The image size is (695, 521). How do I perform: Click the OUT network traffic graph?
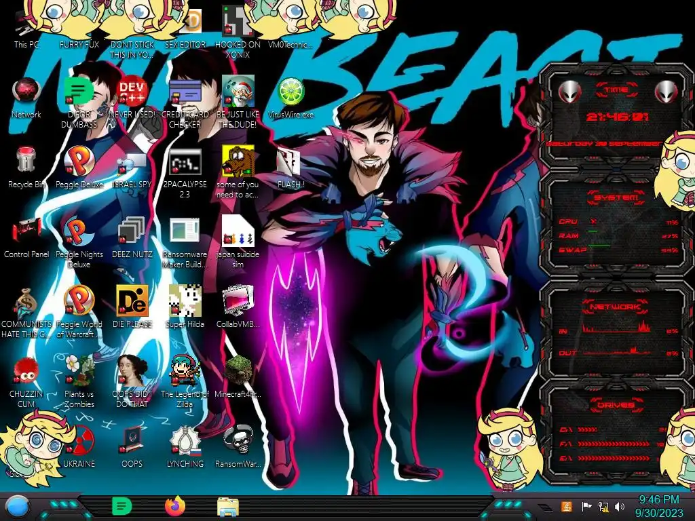616,352
